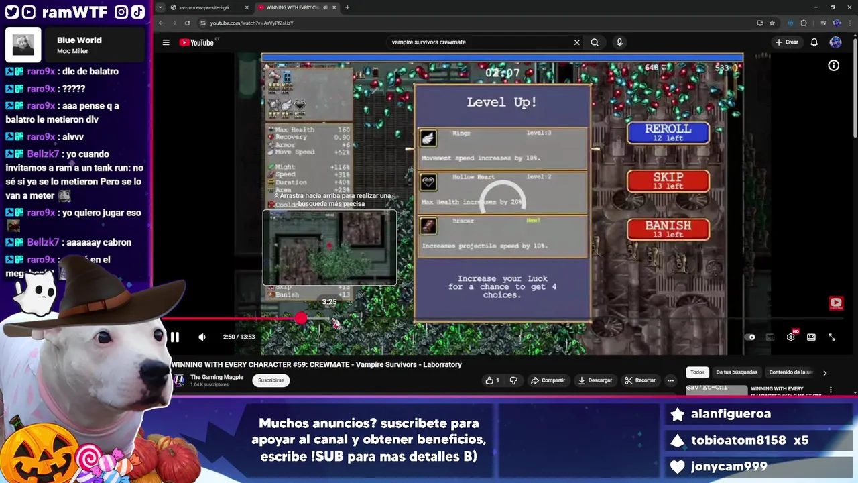
Task: Click SKIP button in the game
Action: (x=668, y=181)
